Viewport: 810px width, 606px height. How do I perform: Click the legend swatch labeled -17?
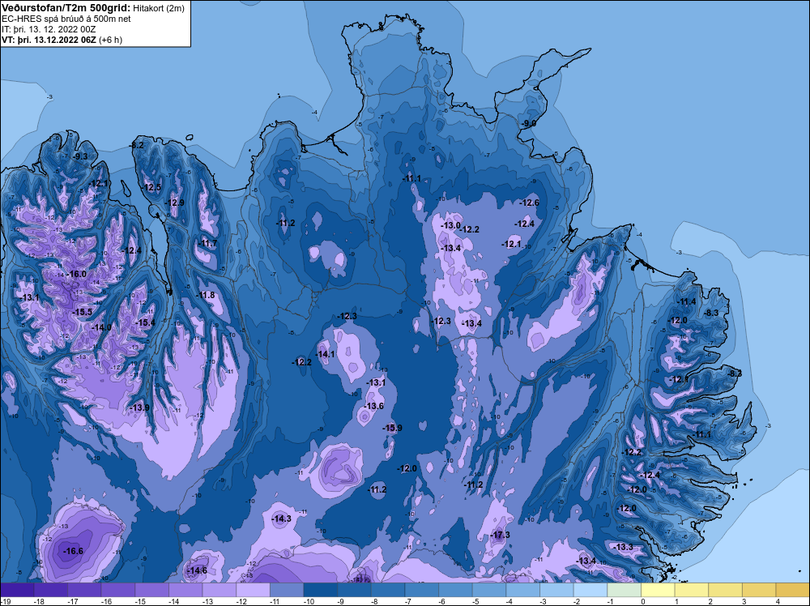[84, 590]
